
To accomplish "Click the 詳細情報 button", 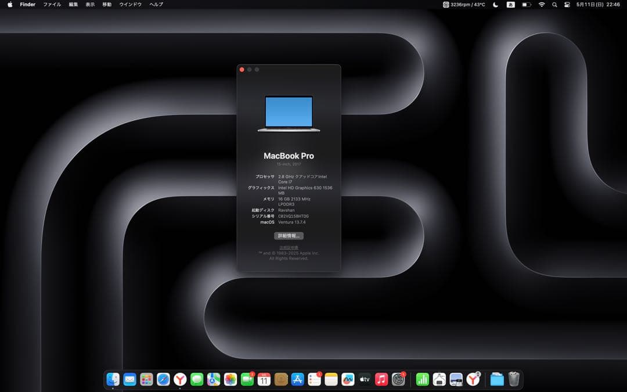I will click(x=289, y=236).
